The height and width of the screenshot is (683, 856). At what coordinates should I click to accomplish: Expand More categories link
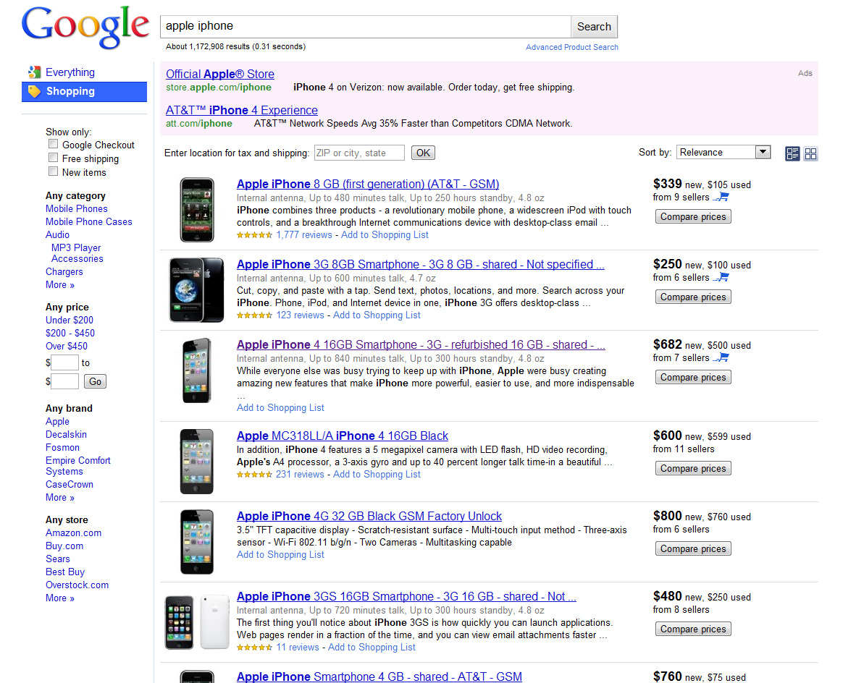60,285
